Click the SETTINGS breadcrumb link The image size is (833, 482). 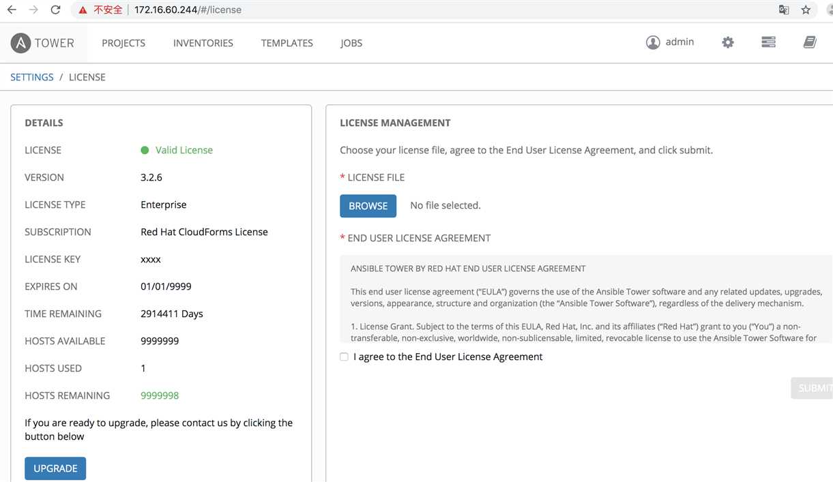tap(32, 77)
